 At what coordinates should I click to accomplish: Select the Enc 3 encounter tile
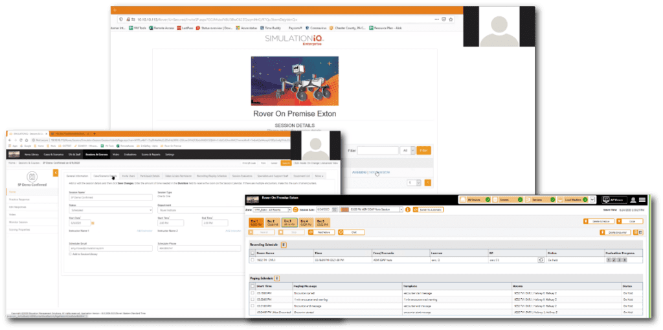tap(289, 223)
